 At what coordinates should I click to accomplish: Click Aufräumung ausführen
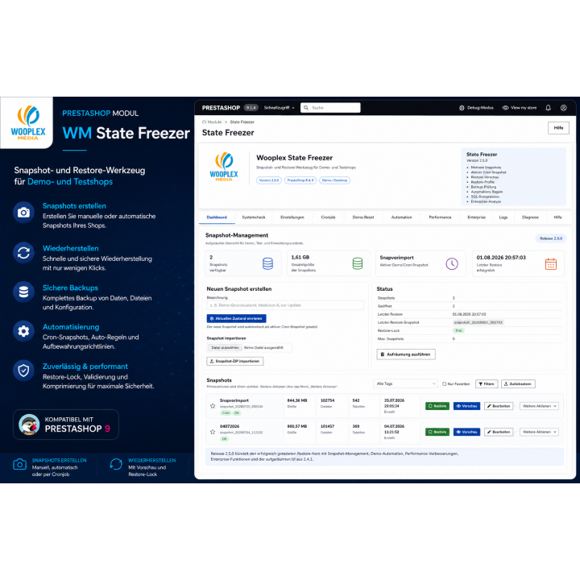(x=406, y=354)
